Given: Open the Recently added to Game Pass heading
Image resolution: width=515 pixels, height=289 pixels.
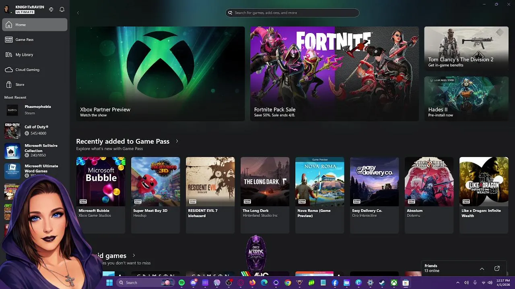Looking at the screenshot, I should click(123, 141).
